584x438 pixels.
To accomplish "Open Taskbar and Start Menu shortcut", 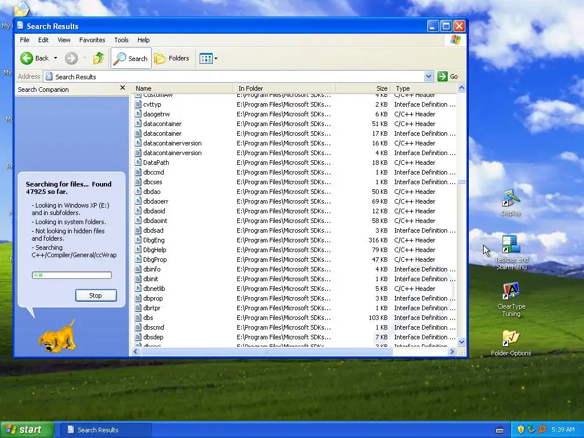I will point(511,252).
